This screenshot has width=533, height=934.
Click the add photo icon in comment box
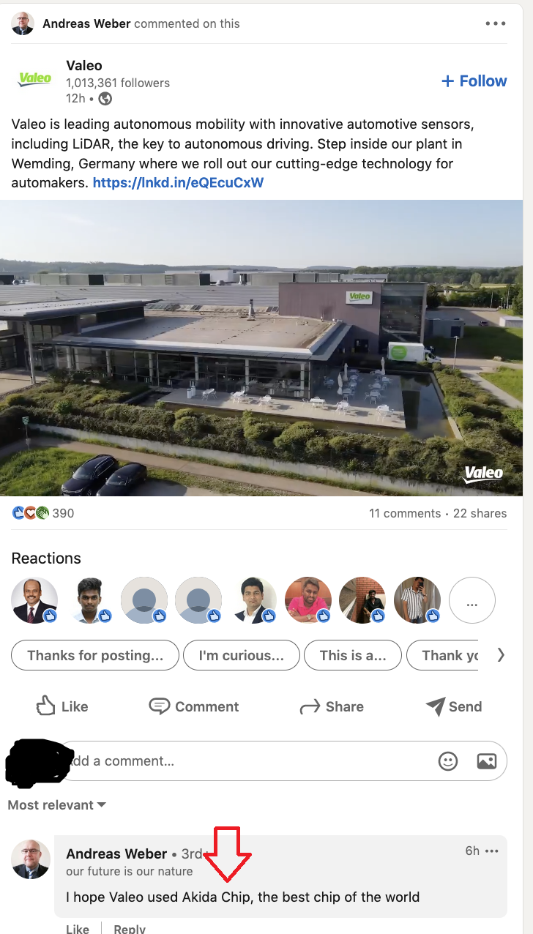(487, 761)
